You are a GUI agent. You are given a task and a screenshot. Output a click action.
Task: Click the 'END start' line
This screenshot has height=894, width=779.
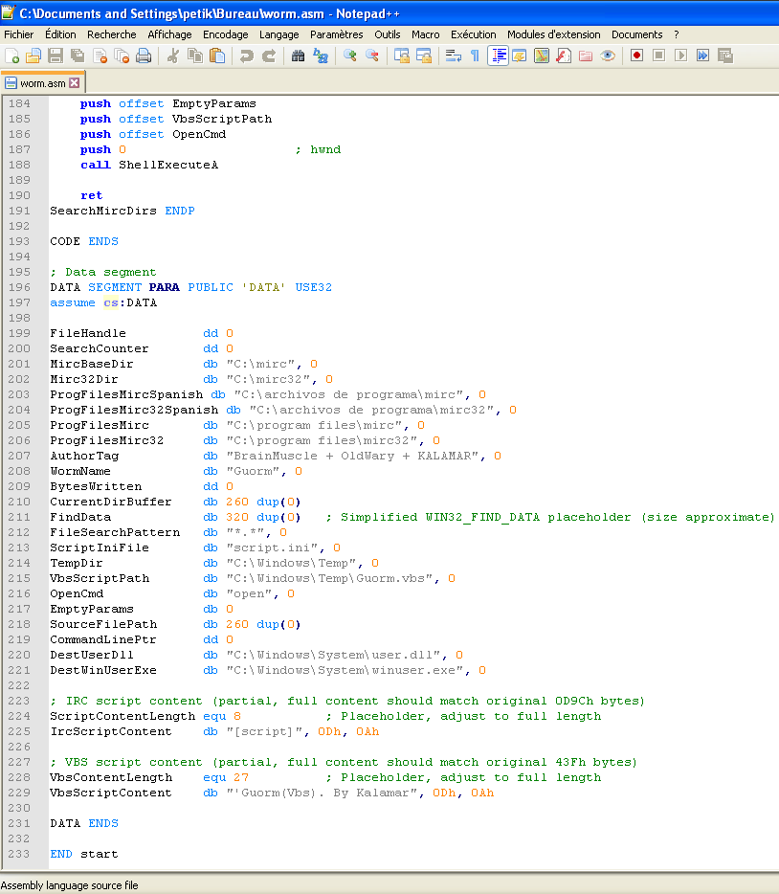coord(84,855)
